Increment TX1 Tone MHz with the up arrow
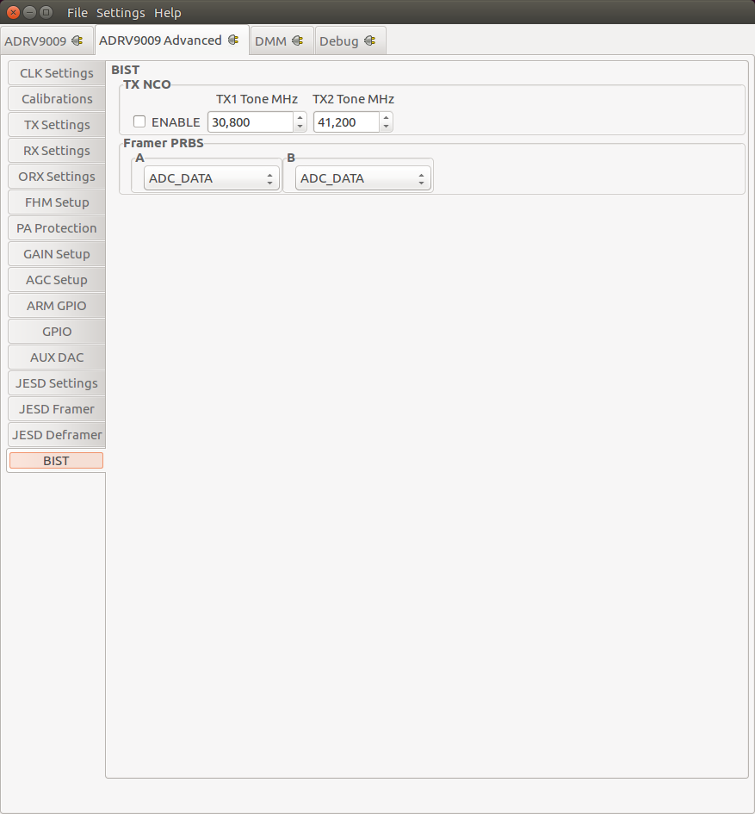The width and height of the screenshot is (755, 814). click(299, 117)
